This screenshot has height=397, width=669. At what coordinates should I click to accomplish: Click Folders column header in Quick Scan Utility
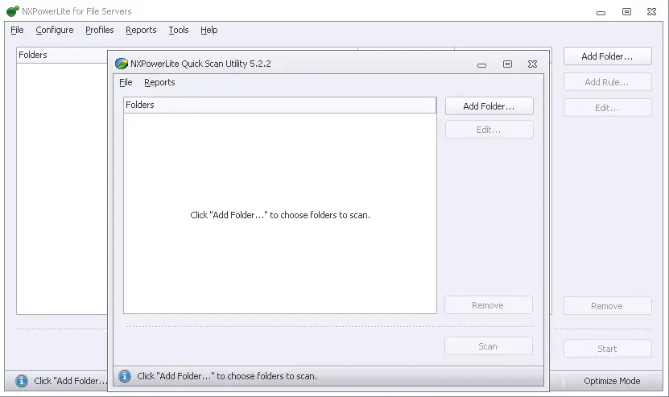280,105
